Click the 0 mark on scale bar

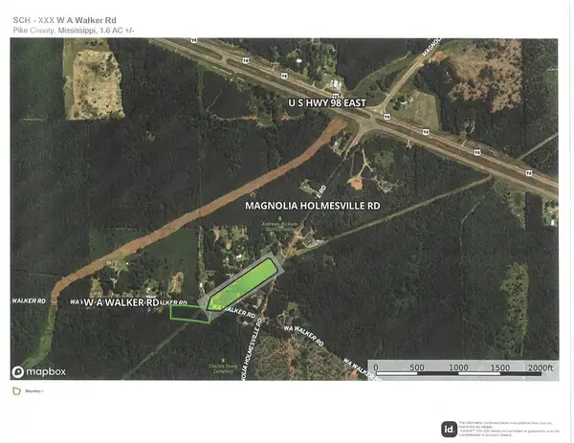375,367
